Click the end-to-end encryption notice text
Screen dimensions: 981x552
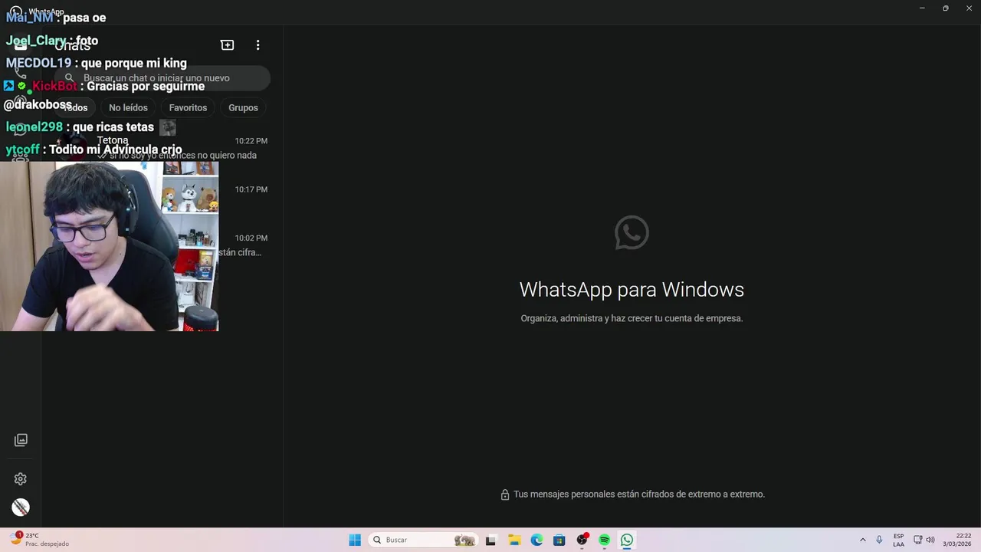coord(639,495)
